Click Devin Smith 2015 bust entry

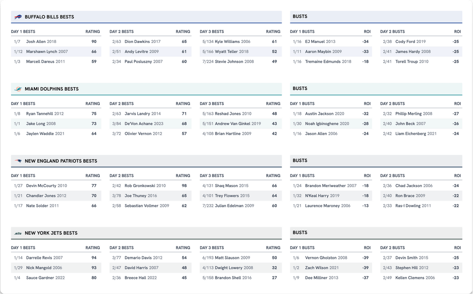pyautogui.click(x=412, y=258)
